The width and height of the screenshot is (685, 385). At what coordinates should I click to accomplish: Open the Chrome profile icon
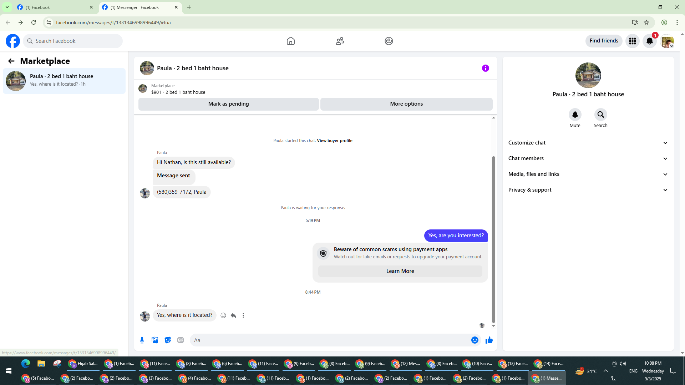664,22
